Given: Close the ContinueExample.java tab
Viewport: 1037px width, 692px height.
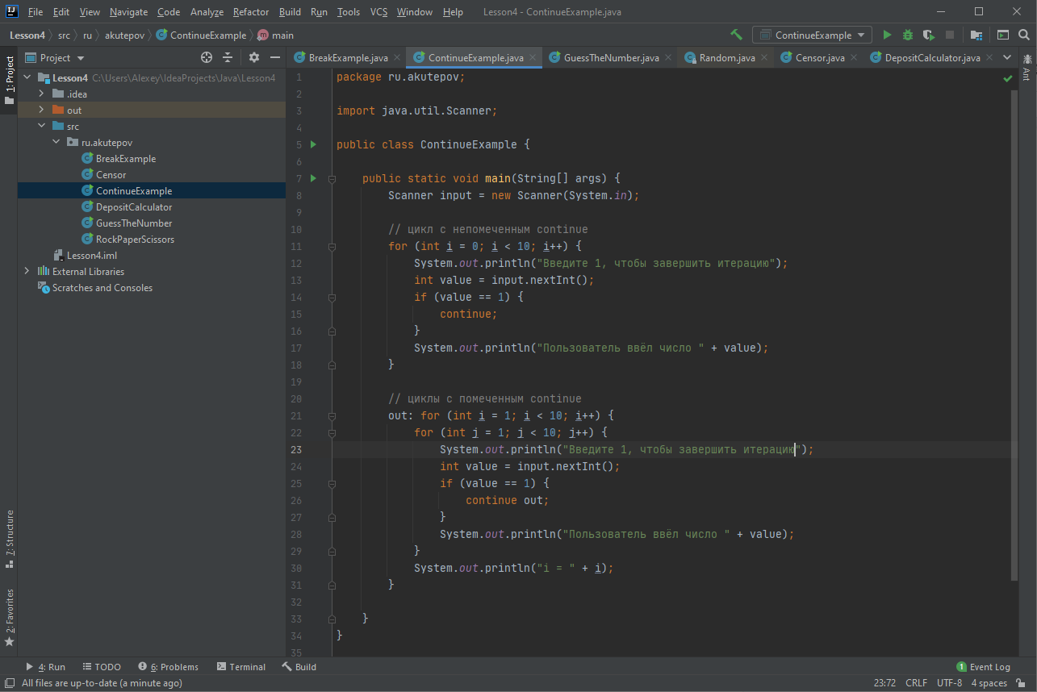Looking at the screenshot, I should point(533,58).
